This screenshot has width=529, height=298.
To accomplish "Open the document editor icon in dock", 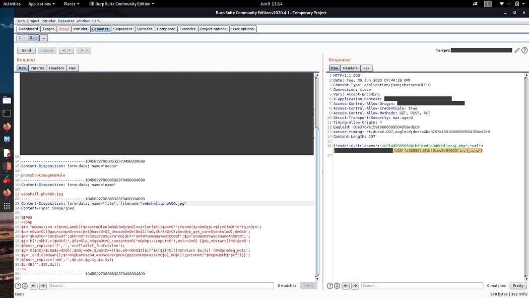I will pos(7,153).
